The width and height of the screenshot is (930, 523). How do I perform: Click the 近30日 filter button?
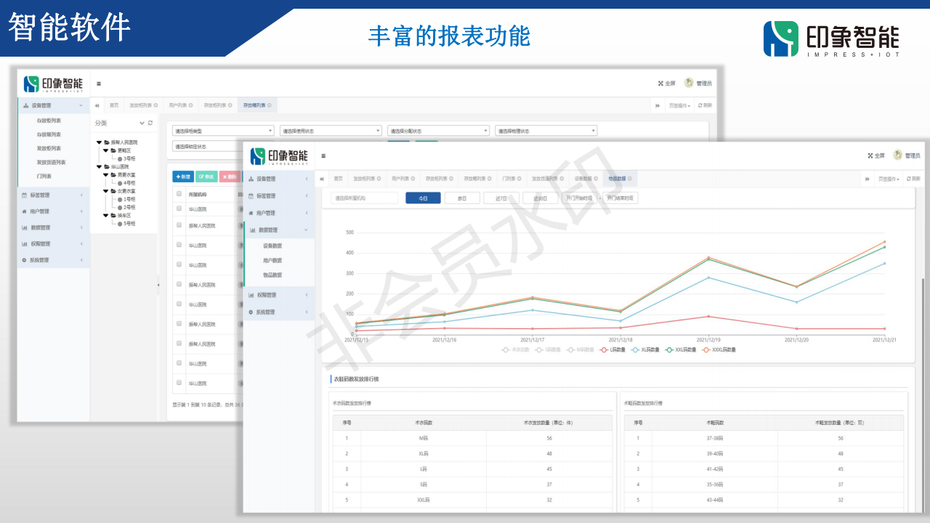pos(541,198)
